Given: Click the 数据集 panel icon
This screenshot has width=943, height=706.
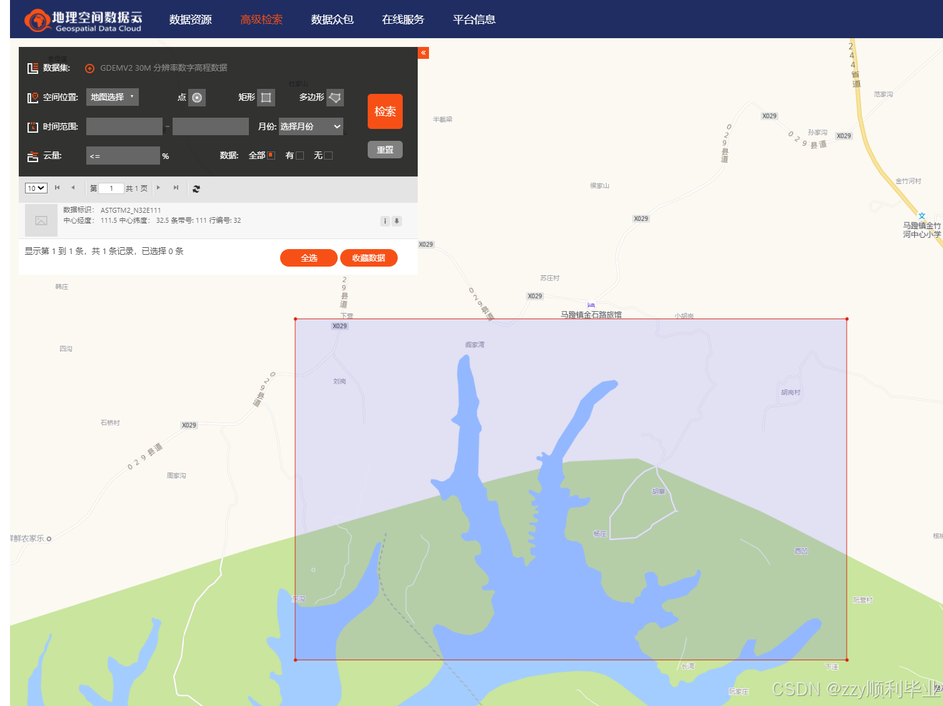Looking at the screenshot, I should (x=33, y=68).
